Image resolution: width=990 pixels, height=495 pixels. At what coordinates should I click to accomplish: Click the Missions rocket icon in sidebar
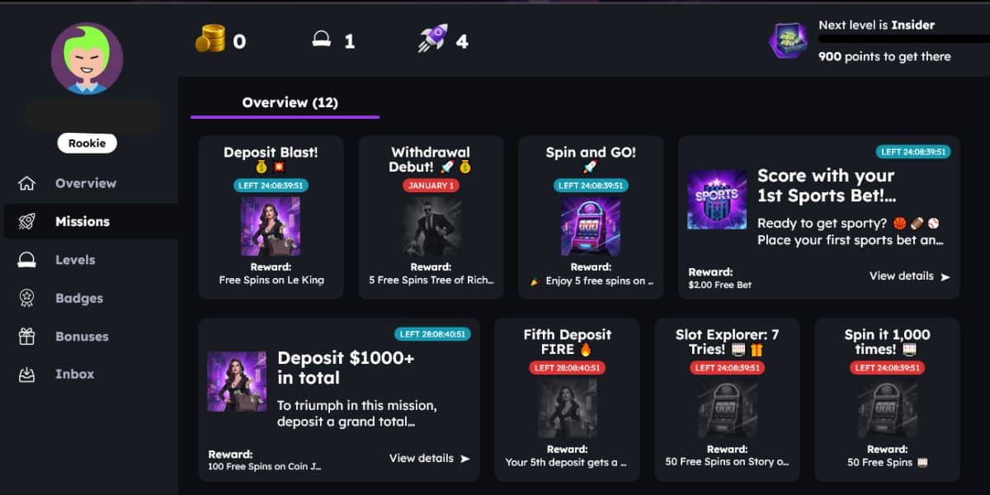(x=28, y=220)
